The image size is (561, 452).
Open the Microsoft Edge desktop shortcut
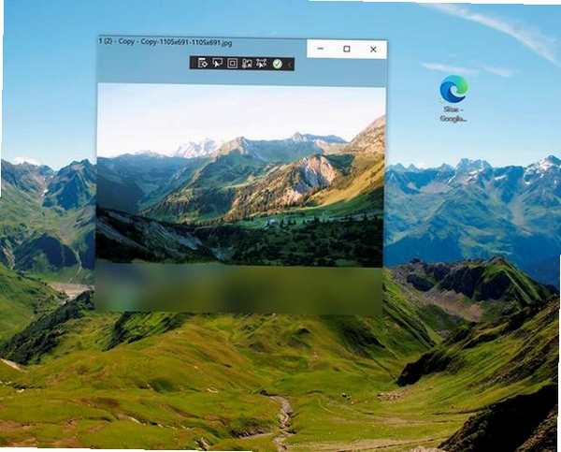[453, 98]
